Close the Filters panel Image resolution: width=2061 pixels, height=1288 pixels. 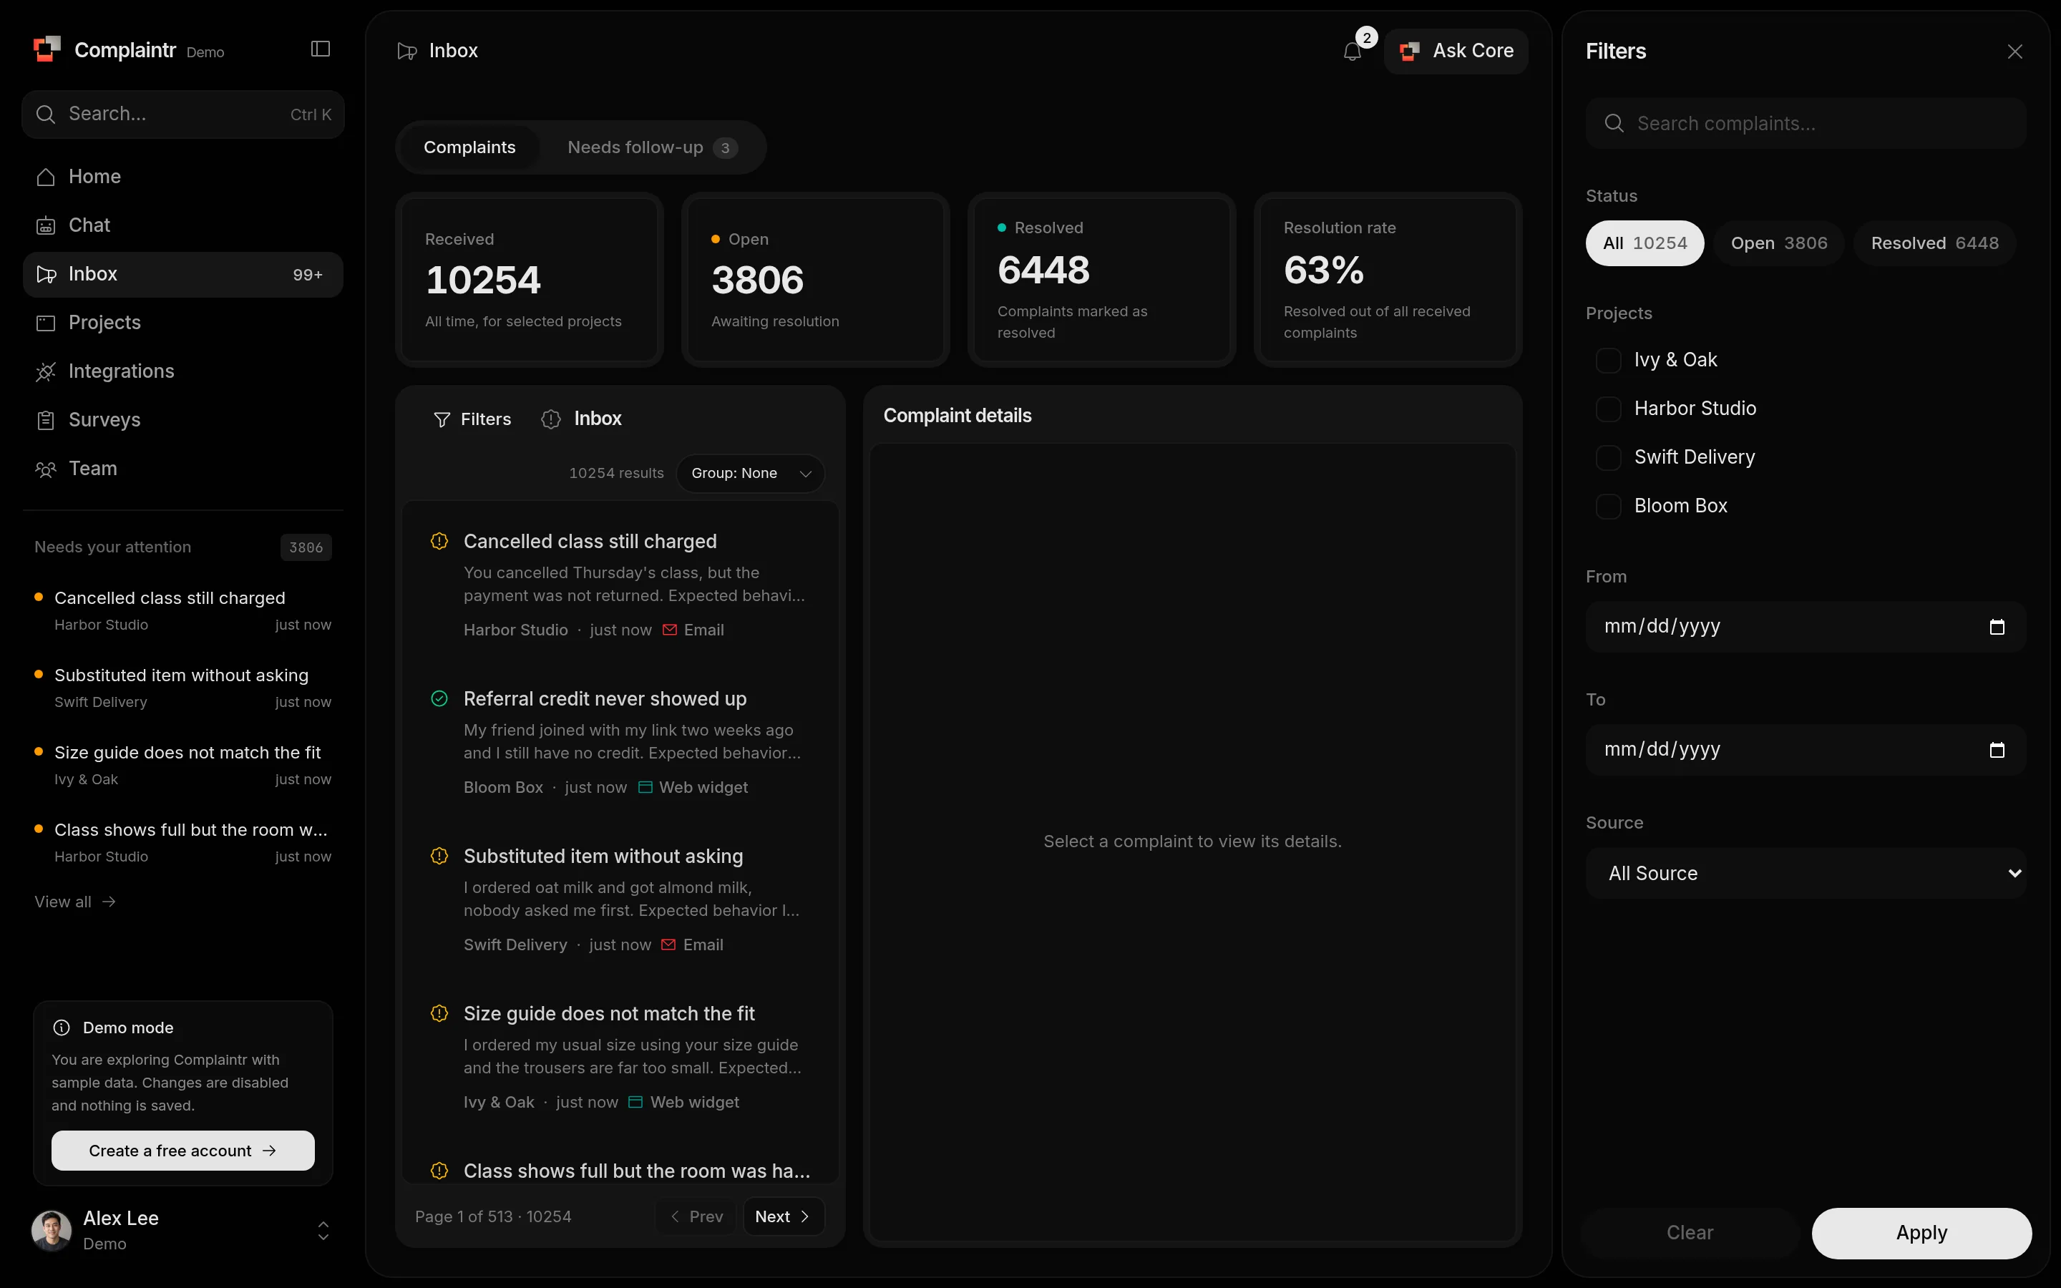2014,51
